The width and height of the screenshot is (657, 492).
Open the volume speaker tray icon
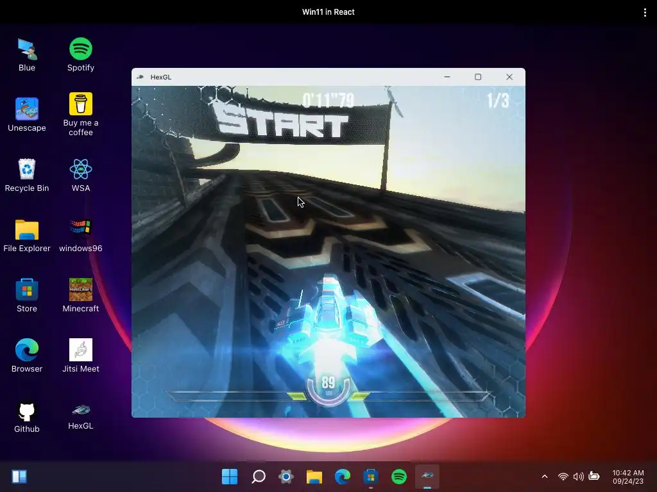coord(578,477)
